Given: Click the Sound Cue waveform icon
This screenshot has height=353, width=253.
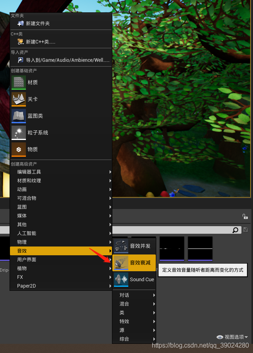Looking at the screenshot, I should click(x=121, y=279).
